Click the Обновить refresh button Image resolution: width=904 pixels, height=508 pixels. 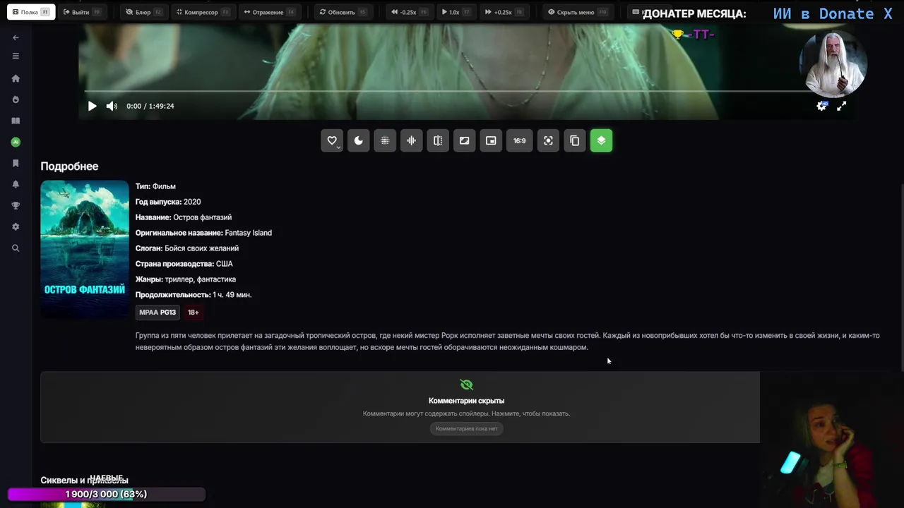pos(342,12)
